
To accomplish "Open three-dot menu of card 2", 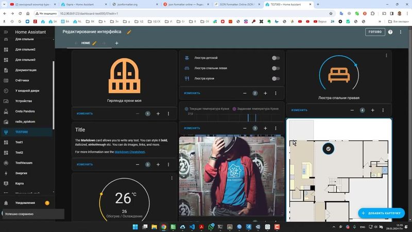I will pyautogui.click(x=276, y=93).
